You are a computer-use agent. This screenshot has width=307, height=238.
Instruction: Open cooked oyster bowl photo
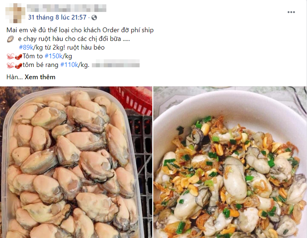pyautogui.click(x=230, y=162)
